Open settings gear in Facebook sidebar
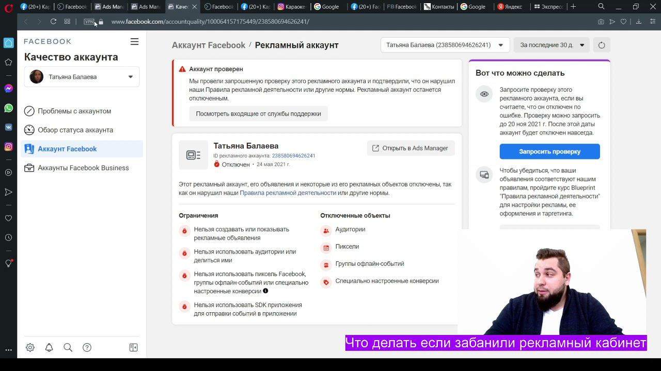Image resolution: width=661 pixels, height=371 pixels. click(30, 347)
